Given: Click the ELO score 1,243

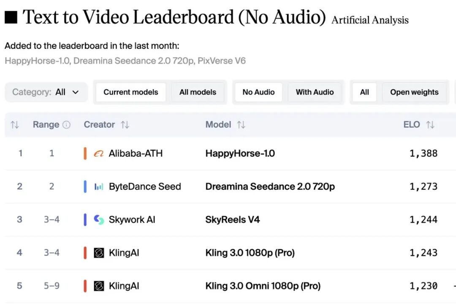Looking at the screenshot, I should (423, 253).
